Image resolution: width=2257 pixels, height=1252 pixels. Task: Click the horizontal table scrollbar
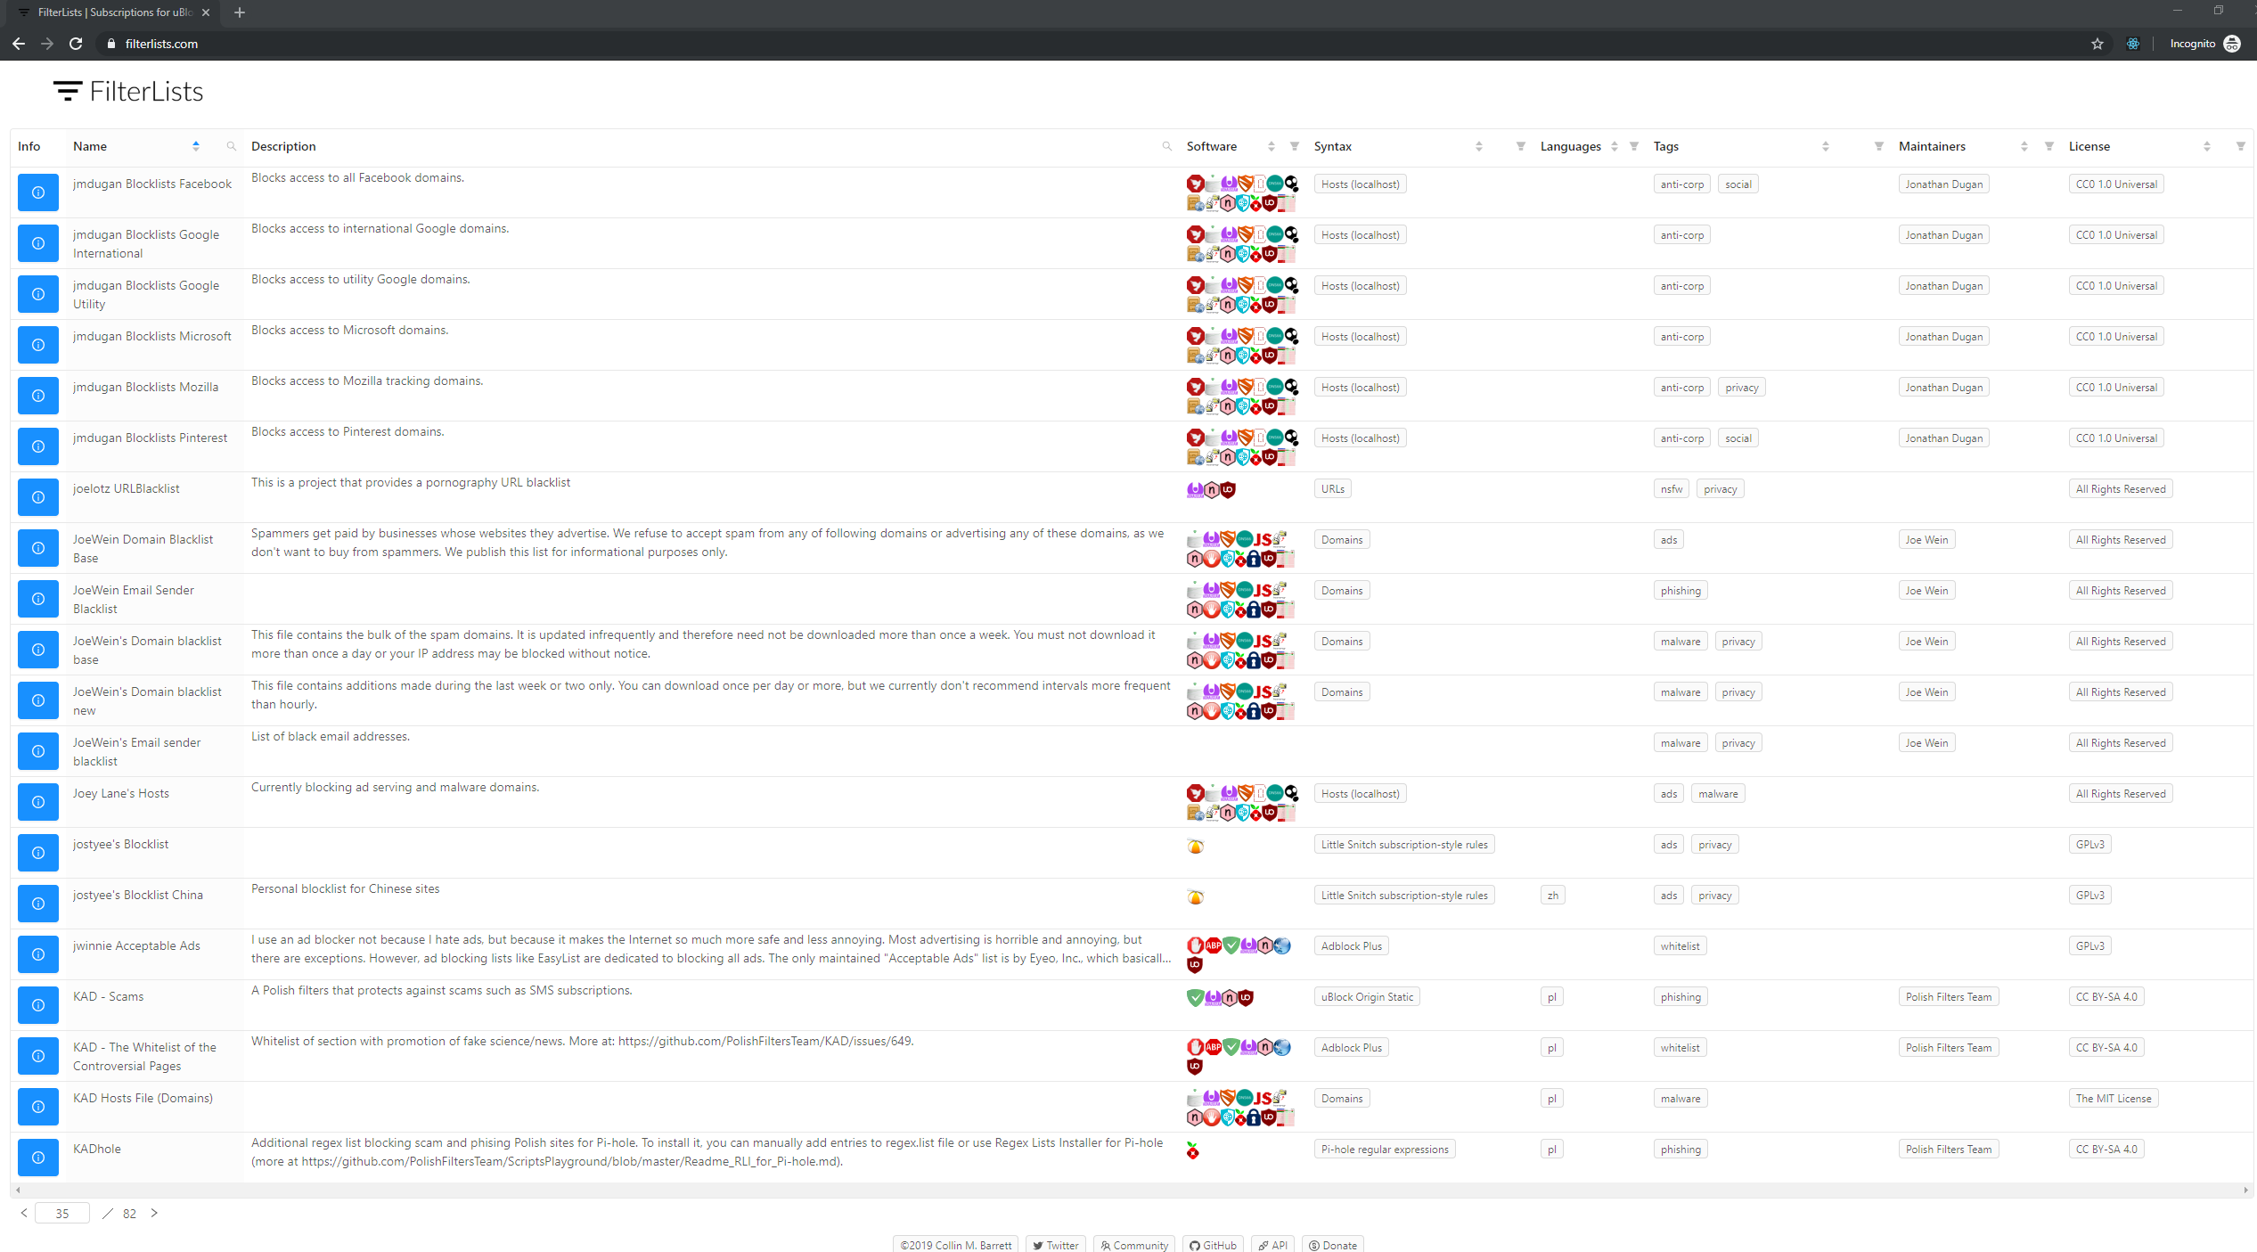[x=1130, y=1190]
